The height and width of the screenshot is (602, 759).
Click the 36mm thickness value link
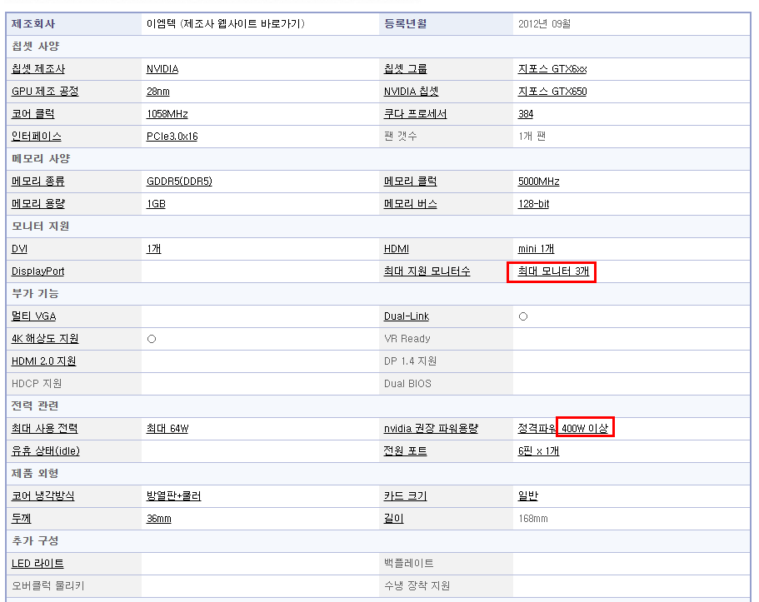point(159,519)
